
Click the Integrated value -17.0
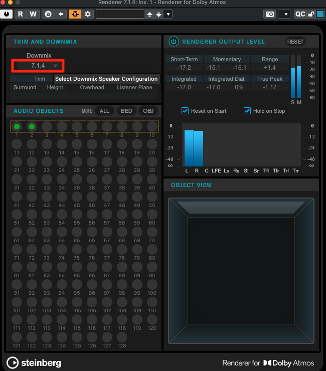click(184, 87)
